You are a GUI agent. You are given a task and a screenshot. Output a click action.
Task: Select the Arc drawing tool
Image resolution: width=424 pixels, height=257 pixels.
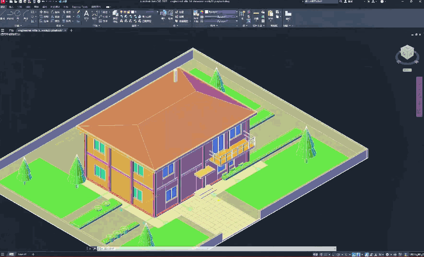(26, 14)
